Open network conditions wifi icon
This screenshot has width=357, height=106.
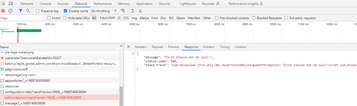tap(123, 11)
